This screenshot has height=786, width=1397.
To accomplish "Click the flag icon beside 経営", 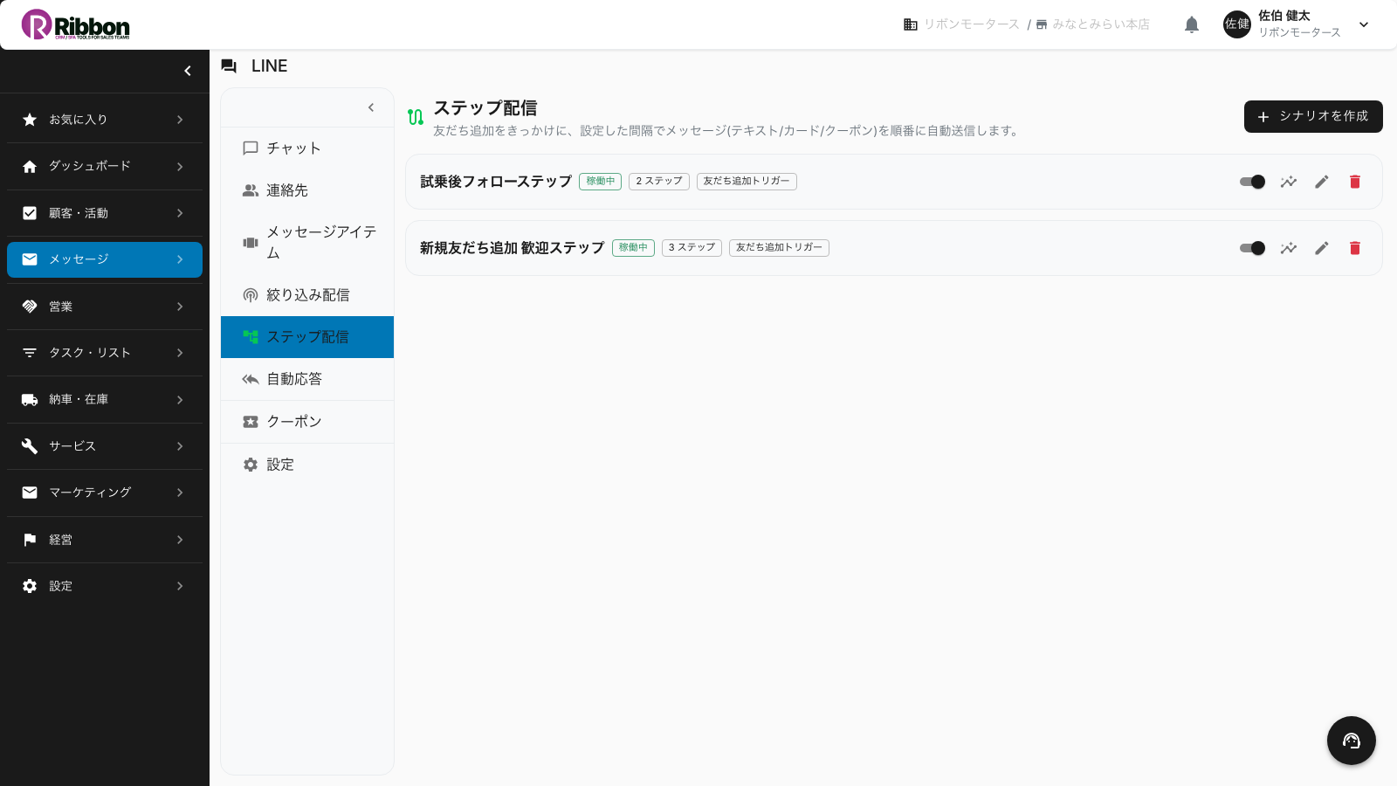I will pyautogui.click(x=30, y=540).
